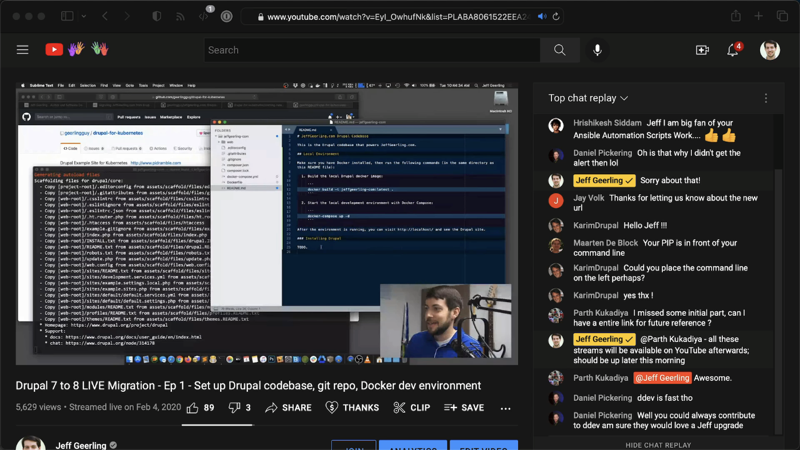Click the Jeff Geerling badge beside 'Sorry about that!'
Screen dimensions: 800x450
(x=605, y=180)
